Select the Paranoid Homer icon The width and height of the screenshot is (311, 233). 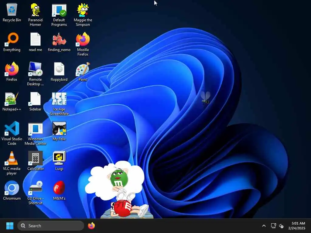pyautogui.click(x=35, y=15)
